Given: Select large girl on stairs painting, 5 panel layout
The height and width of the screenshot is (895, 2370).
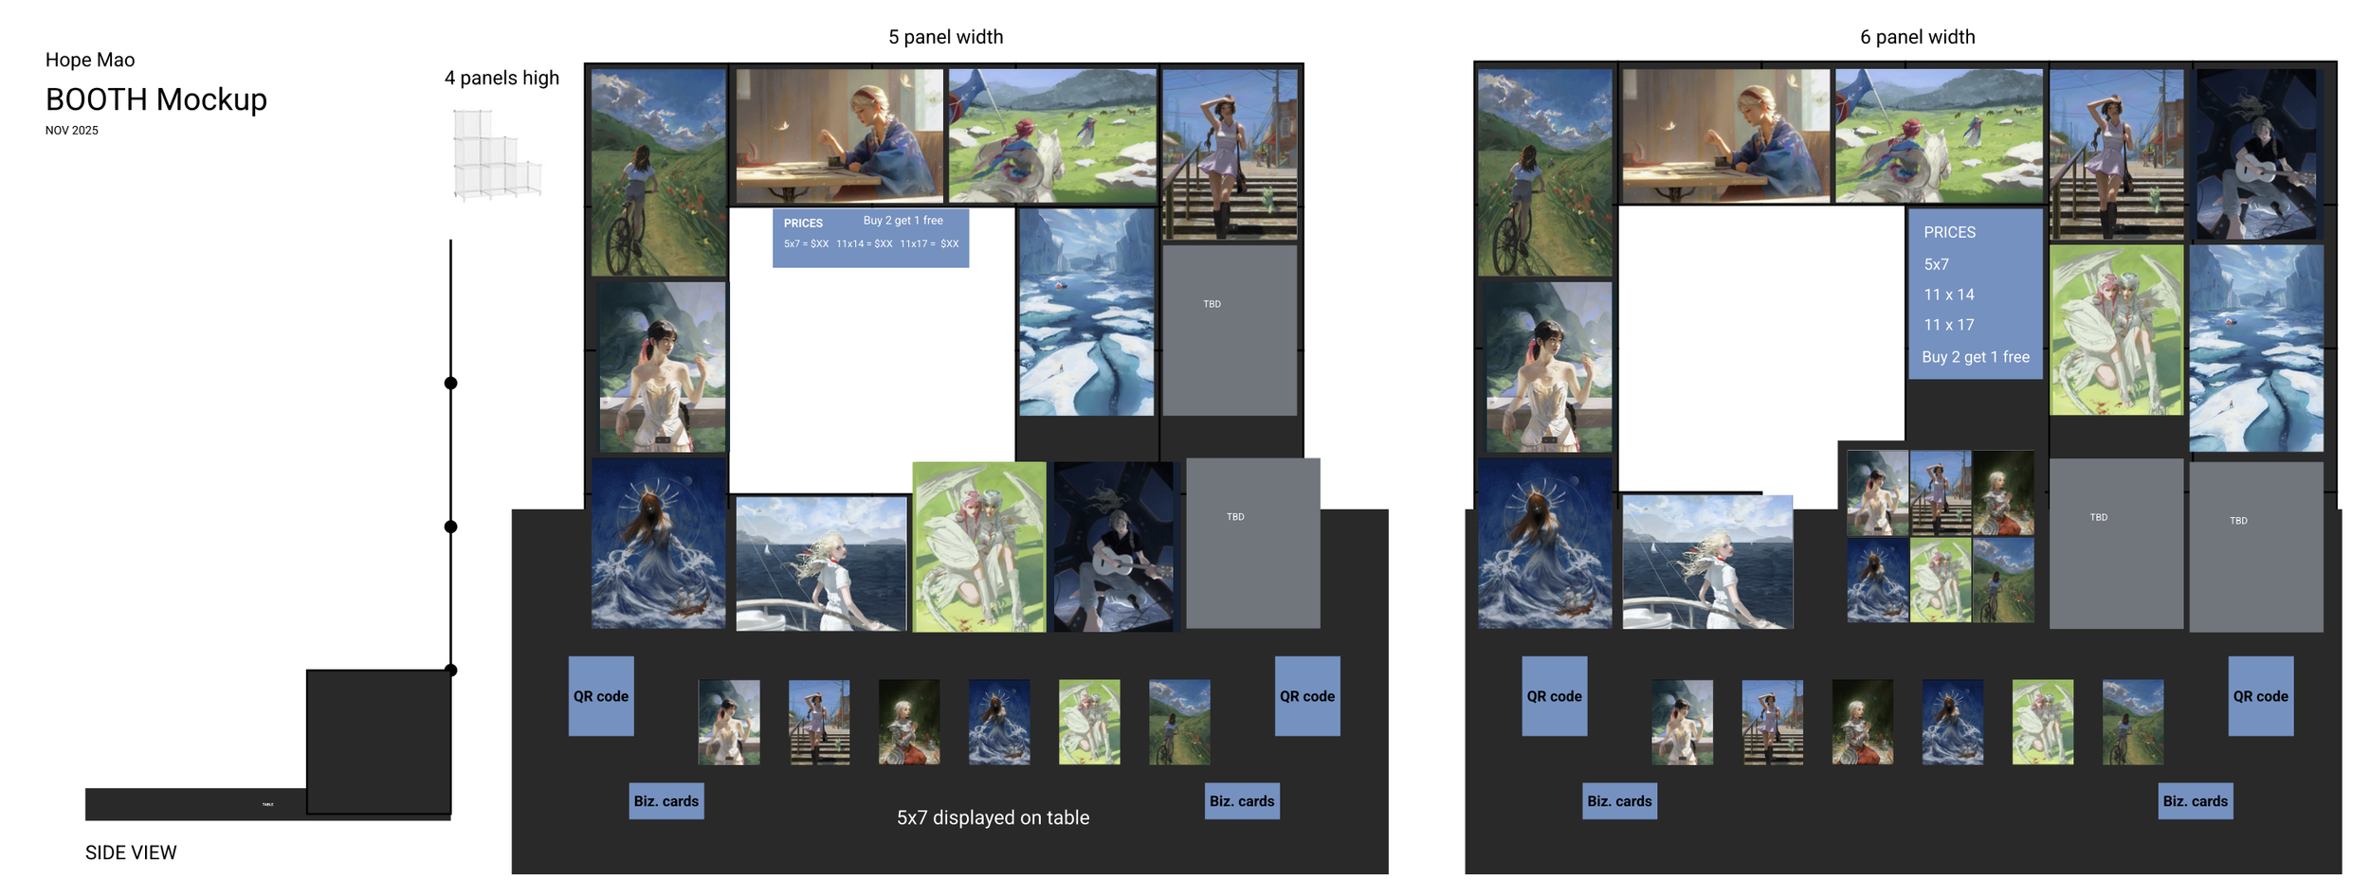Looking at the screenshot, I should (x=1230, y=153).
